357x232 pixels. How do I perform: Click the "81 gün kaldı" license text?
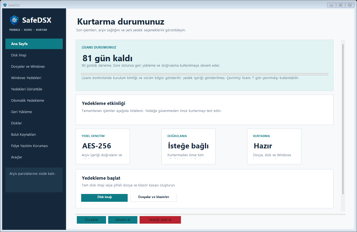pyautogui.click(x=107, y=58)
